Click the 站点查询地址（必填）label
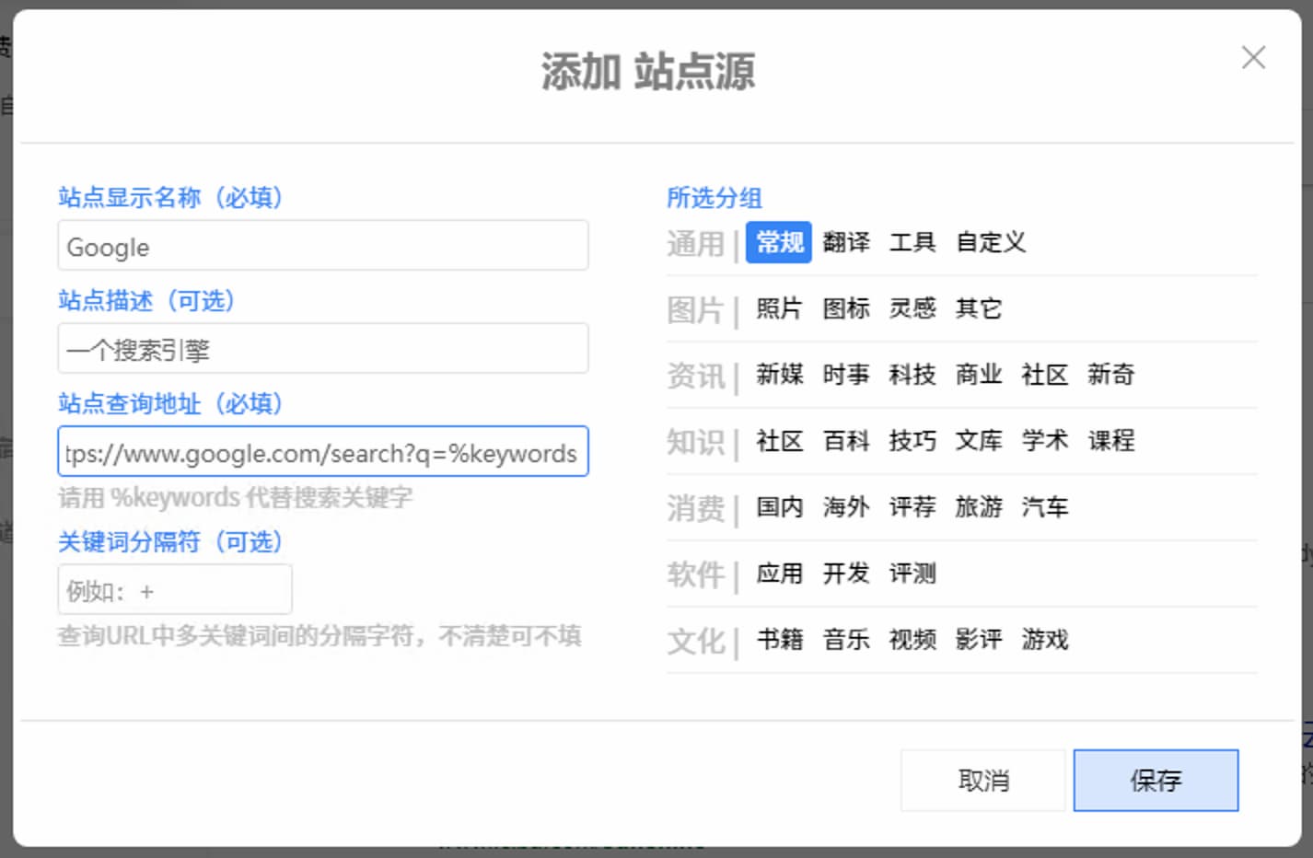Image resolution: width=1313 pixels, height=858 pixels. point(170,403)
